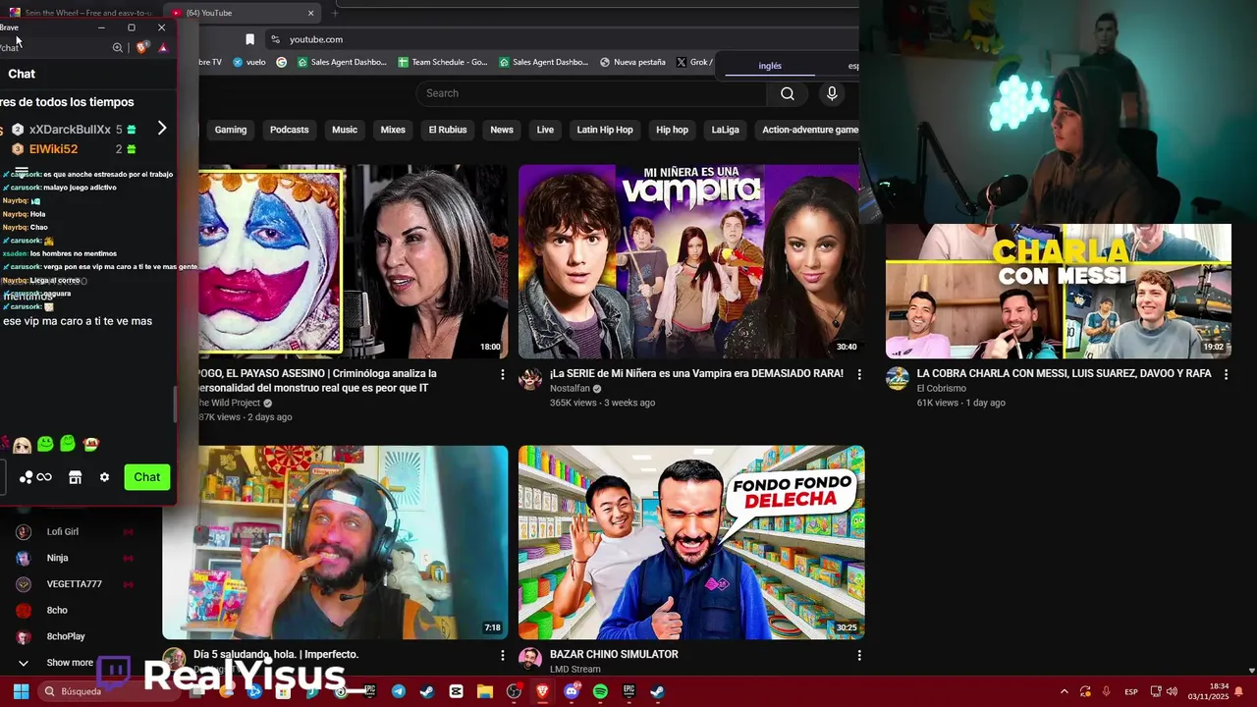The width and height of the screenshot is (1257, 707).
Task: Expand Show more in channel sidebar
Action: [70, 663]
